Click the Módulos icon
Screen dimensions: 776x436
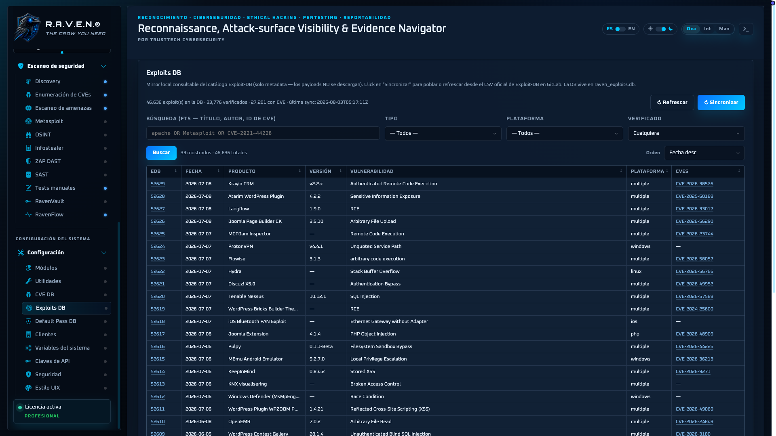(x=28, y=268)
